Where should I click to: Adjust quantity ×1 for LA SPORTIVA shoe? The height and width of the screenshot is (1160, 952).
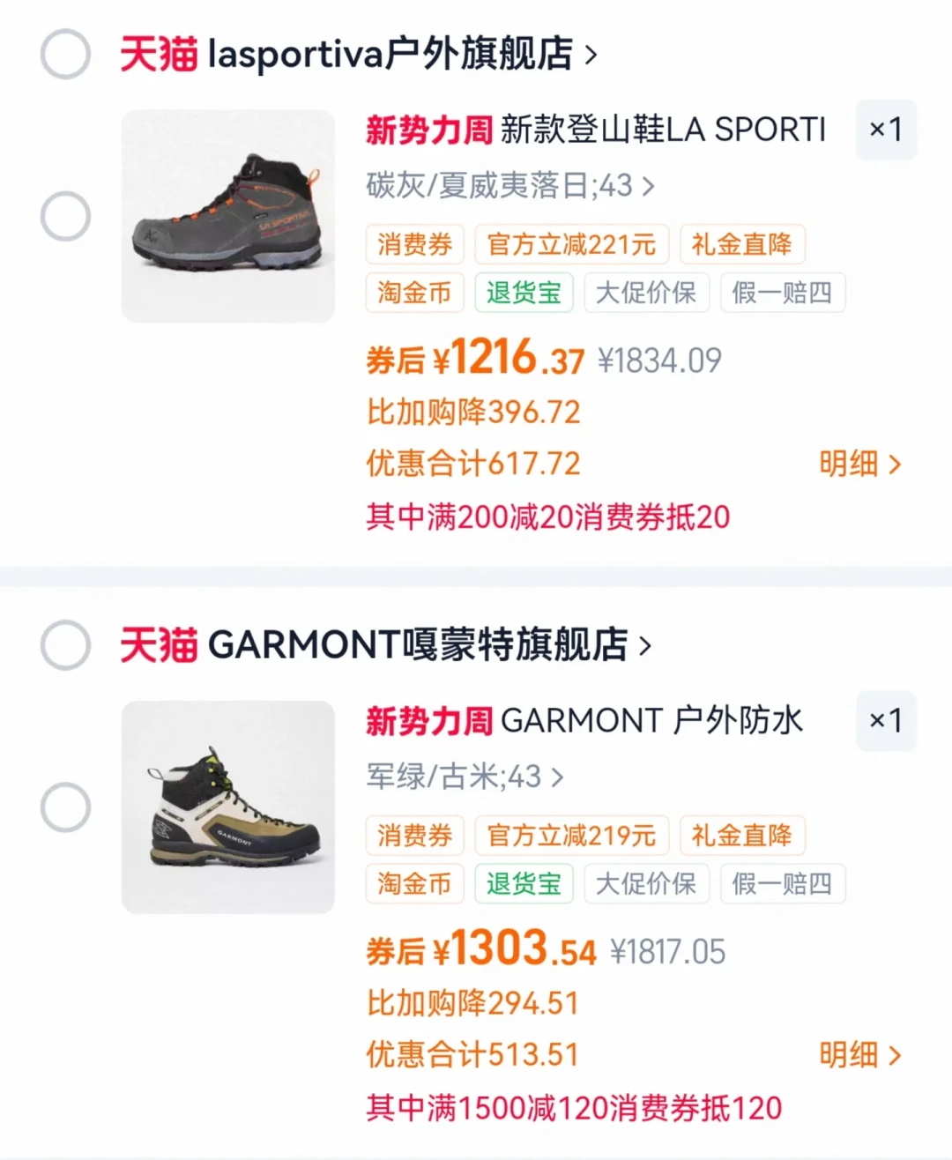[x=886, y=130]
